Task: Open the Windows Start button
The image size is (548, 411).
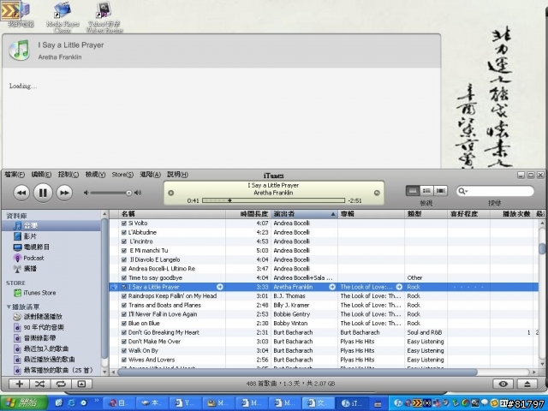Action: point(24,403)
